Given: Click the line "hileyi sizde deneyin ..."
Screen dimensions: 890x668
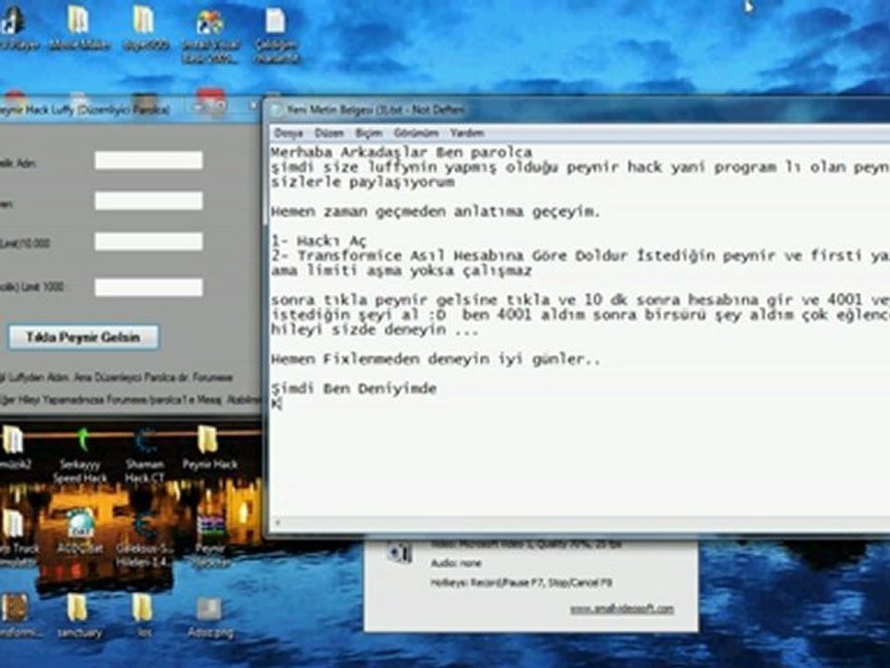Looking at the screenshot, I should [375, 329].
